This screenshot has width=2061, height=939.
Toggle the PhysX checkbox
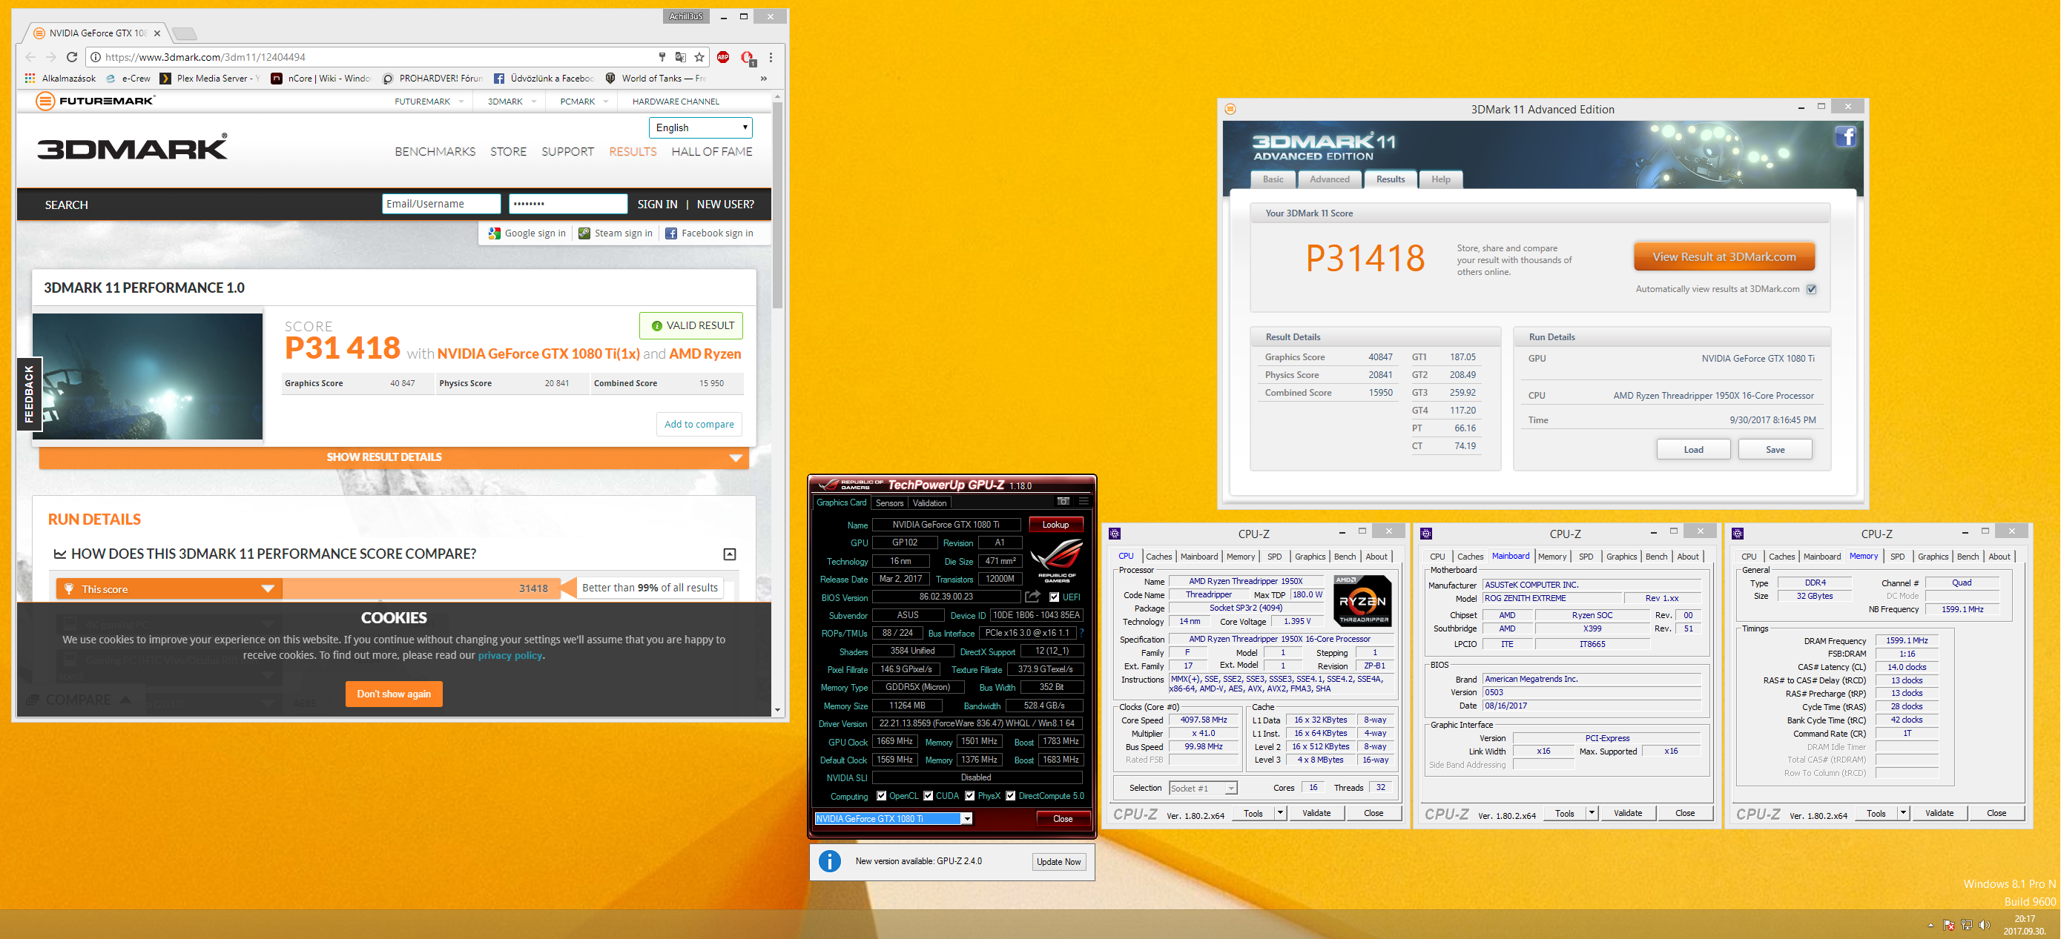970,796
